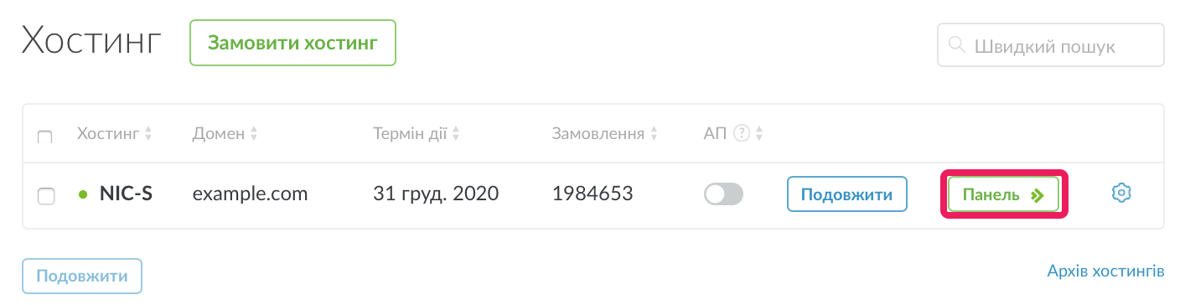Sort by the Хостинг column arrows

tap(148, 133)
